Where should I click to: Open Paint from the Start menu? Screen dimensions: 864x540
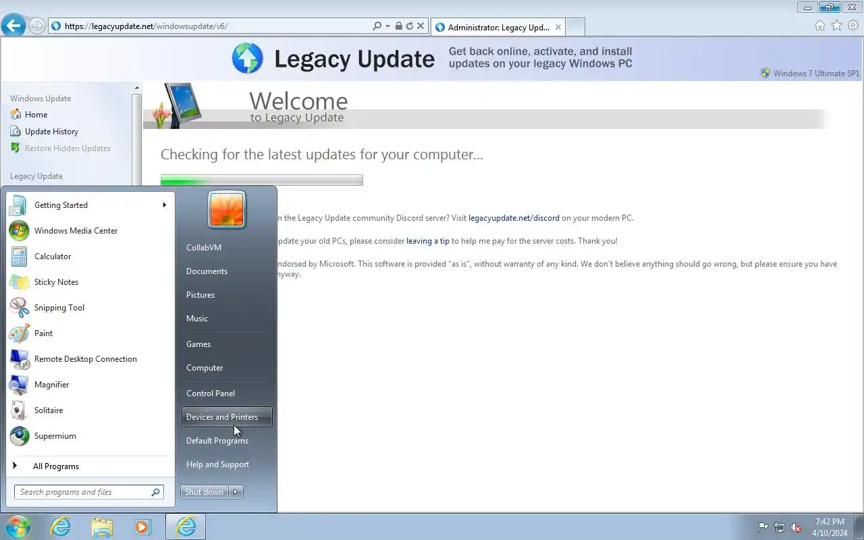click(x=90, y=333)
